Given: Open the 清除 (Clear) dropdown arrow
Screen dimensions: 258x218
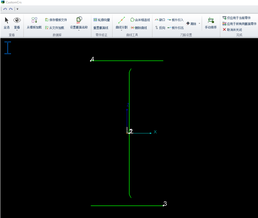Looking at the screenshot, I should click(199, 23).
